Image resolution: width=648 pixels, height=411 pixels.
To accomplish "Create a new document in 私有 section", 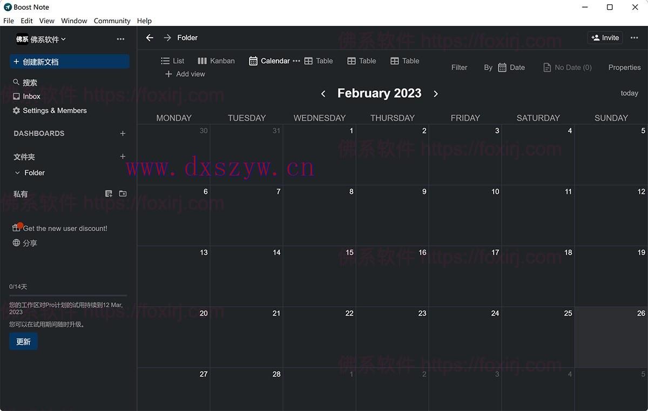I will pos(109,194).
